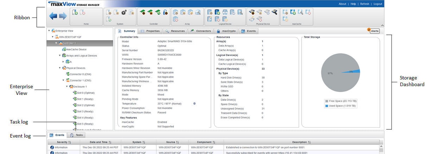
Task: Open the Properties tab
Action: (150, 31)
